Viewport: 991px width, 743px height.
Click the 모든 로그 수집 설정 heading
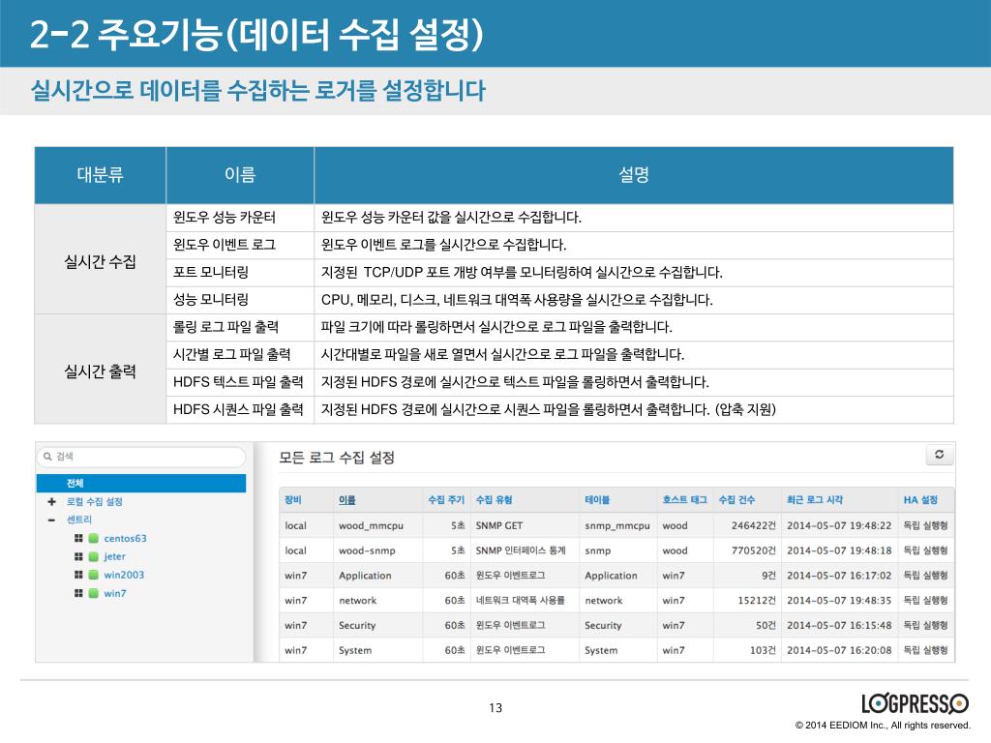337,458
